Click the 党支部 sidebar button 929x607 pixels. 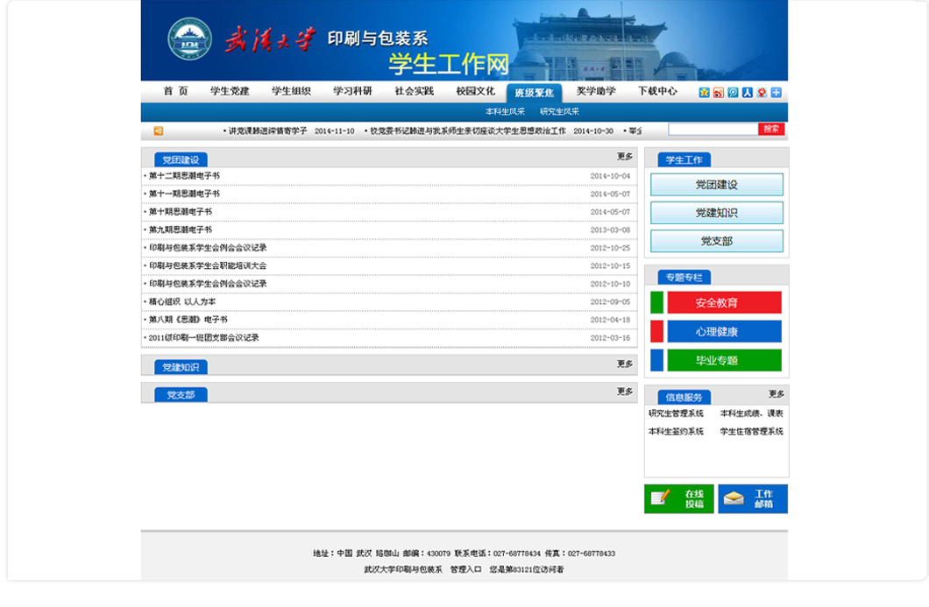pos(716,241)
